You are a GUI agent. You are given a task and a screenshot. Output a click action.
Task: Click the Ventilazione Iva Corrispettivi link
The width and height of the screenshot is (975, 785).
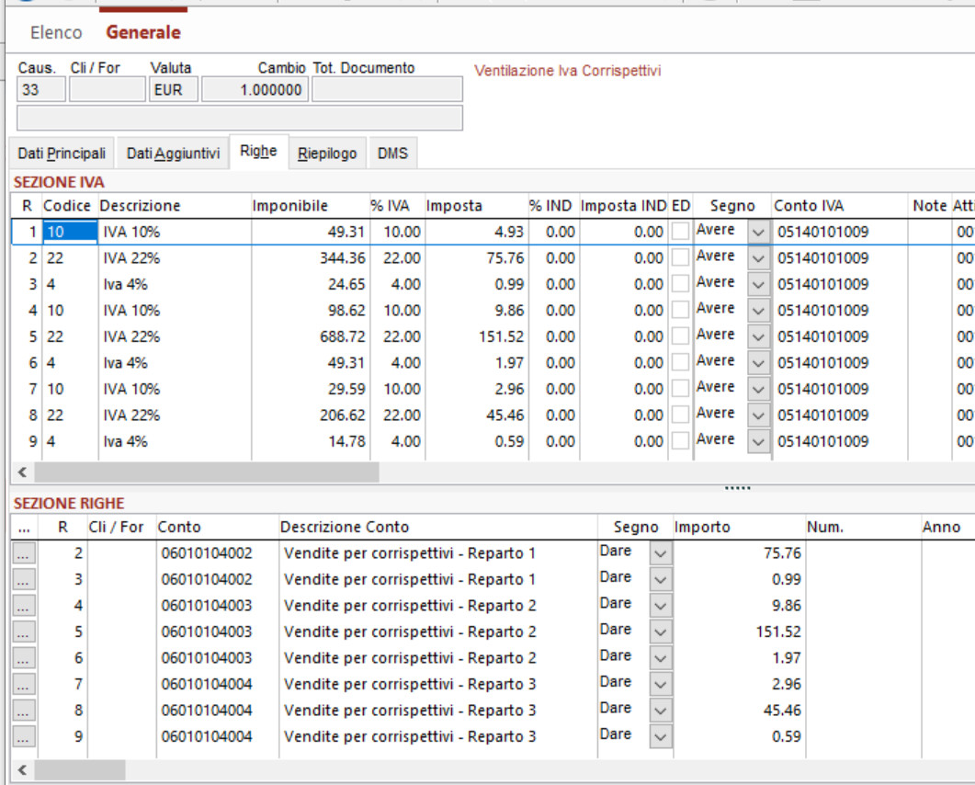[x=567, y=71]
